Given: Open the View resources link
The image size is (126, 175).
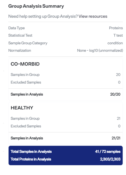Looking at the screenshot, I should 93,16.
